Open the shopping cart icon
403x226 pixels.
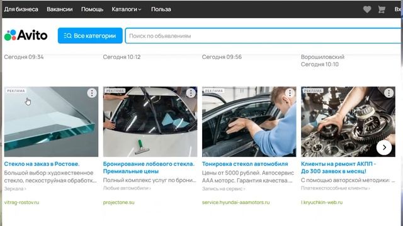coord(382,9)
